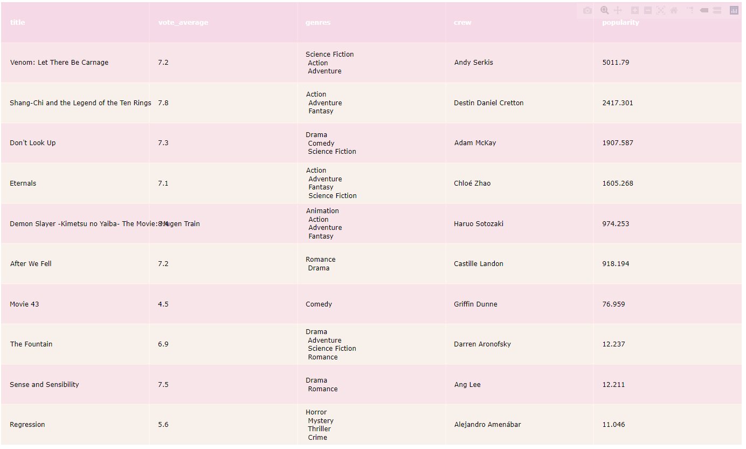Select the Venom: Let There Be Carnage title cell

click(59, 63)
